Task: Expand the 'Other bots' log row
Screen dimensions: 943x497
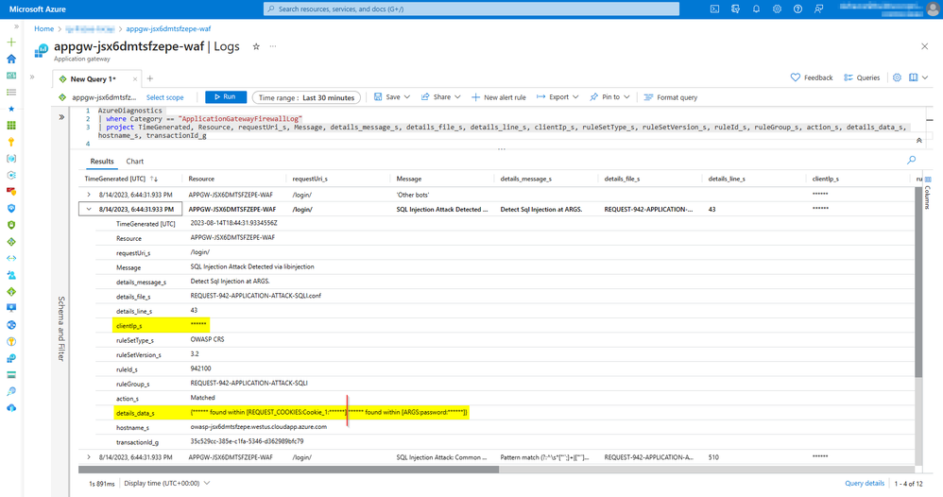Action: (x=89, y=195)
